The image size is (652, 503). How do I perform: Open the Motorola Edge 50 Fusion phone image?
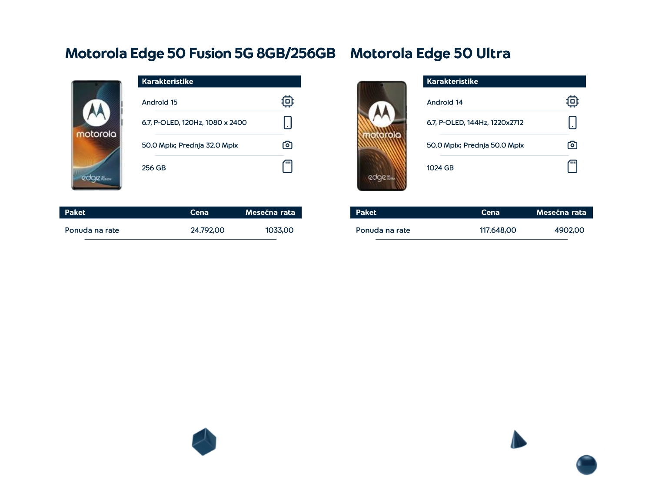96,135
